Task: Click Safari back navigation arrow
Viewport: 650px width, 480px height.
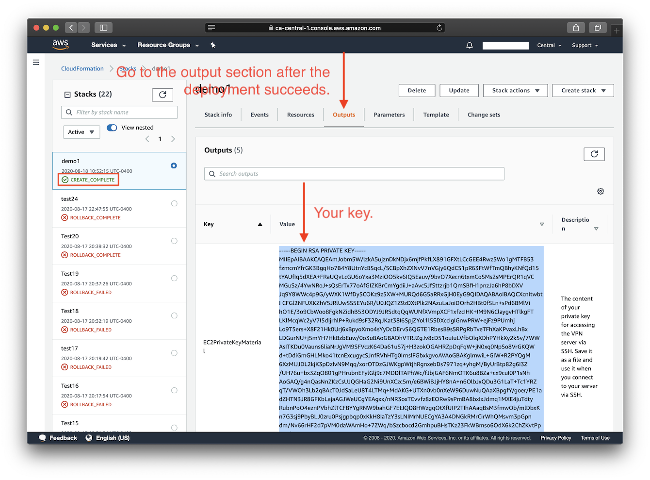Action: [71, 28]
